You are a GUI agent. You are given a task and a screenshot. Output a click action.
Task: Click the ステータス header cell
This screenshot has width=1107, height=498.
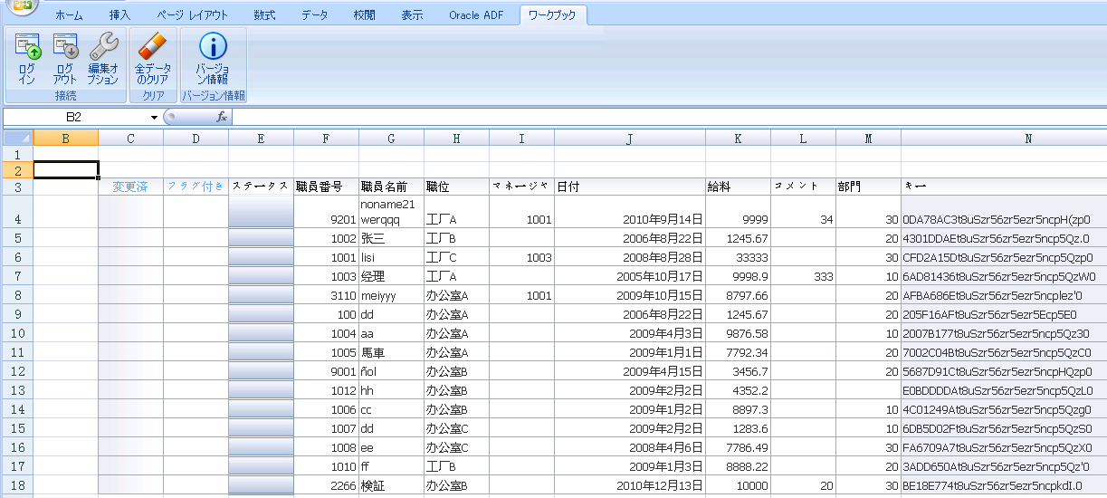pos(262,187)
